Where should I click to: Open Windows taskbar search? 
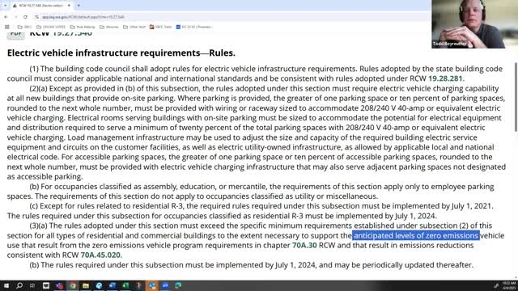point(19,285)
